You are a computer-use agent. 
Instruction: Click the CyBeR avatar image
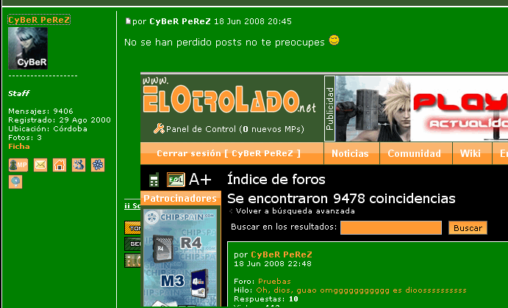pyautogui.click(x=28, y=48)
